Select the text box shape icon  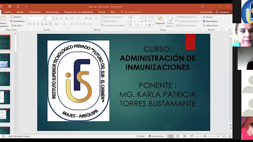131,17
